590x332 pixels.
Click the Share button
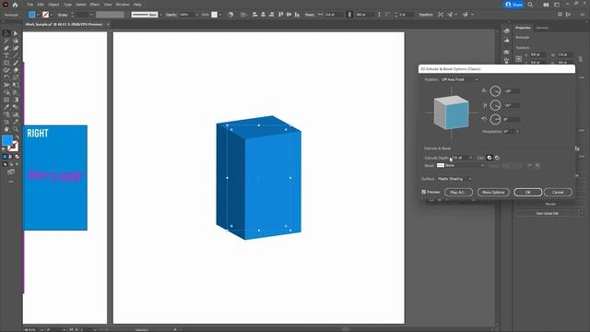(x=513, y=5)
